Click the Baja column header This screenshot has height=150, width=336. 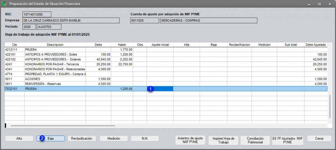(x=213, y=45)
